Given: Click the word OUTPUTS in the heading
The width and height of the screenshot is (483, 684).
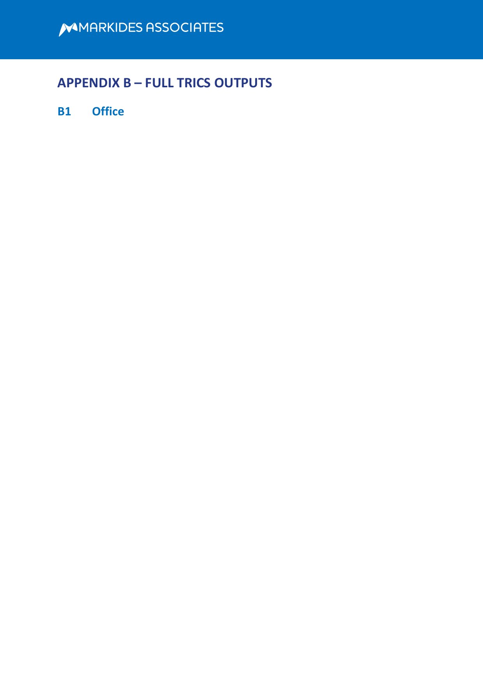Looking at the screenshot, I should (243, 83).
